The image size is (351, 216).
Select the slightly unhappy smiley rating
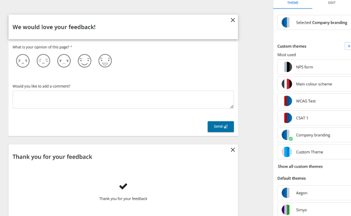pyautogui.click(x=43, y=60)
